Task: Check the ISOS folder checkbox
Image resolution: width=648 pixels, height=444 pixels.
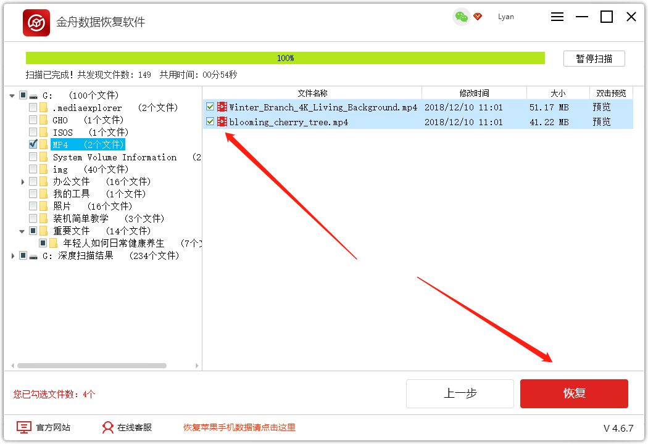Action: [32, 132]
